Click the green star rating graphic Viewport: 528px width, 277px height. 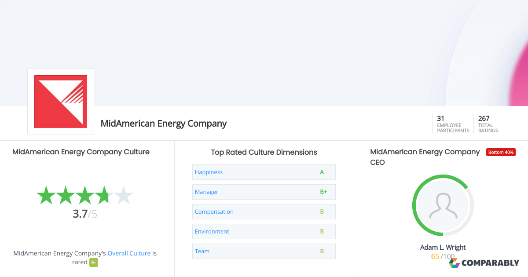84,195
